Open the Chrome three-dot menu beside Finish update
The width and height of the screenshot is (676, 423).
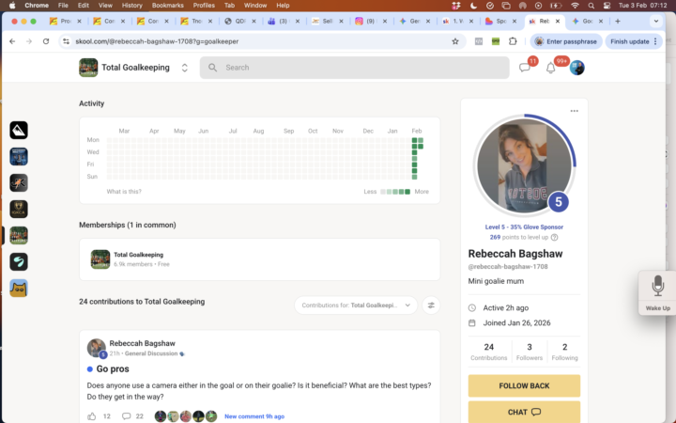(x=666, y=41)
